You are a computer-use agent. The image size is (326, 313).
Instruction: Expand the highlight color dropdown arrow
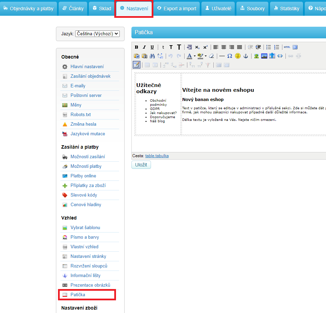(206, 56)
